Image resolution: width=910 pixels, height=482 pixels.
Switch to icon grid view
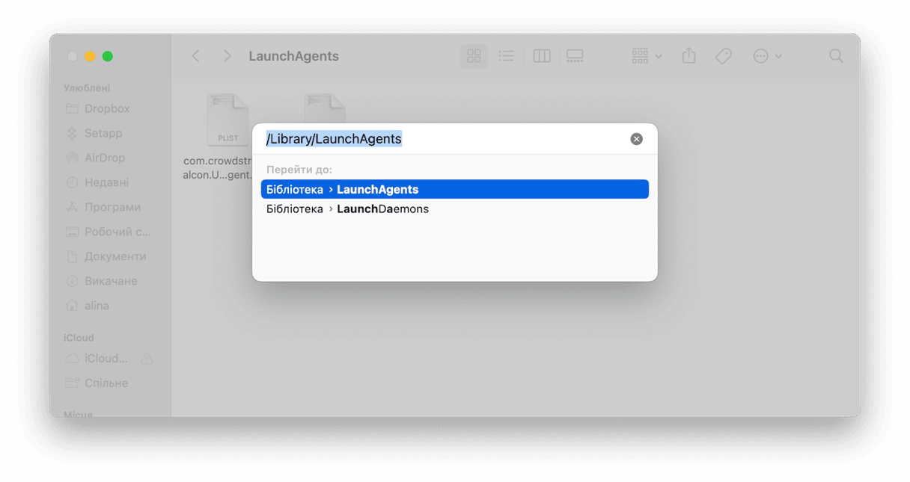pos(474,56)
